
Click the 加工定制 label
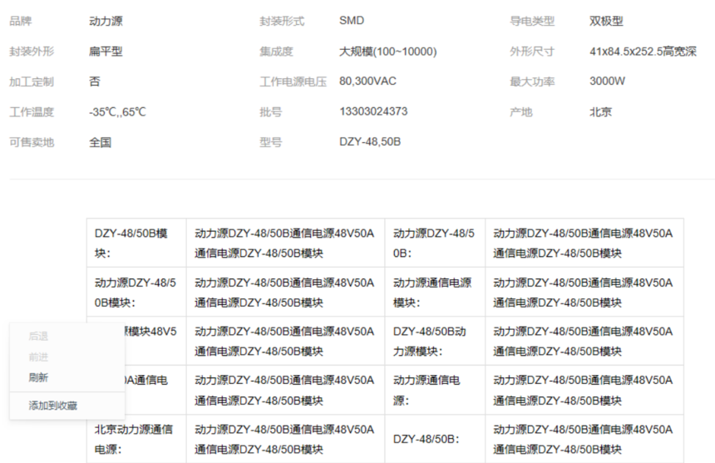(x=32, y=81)
